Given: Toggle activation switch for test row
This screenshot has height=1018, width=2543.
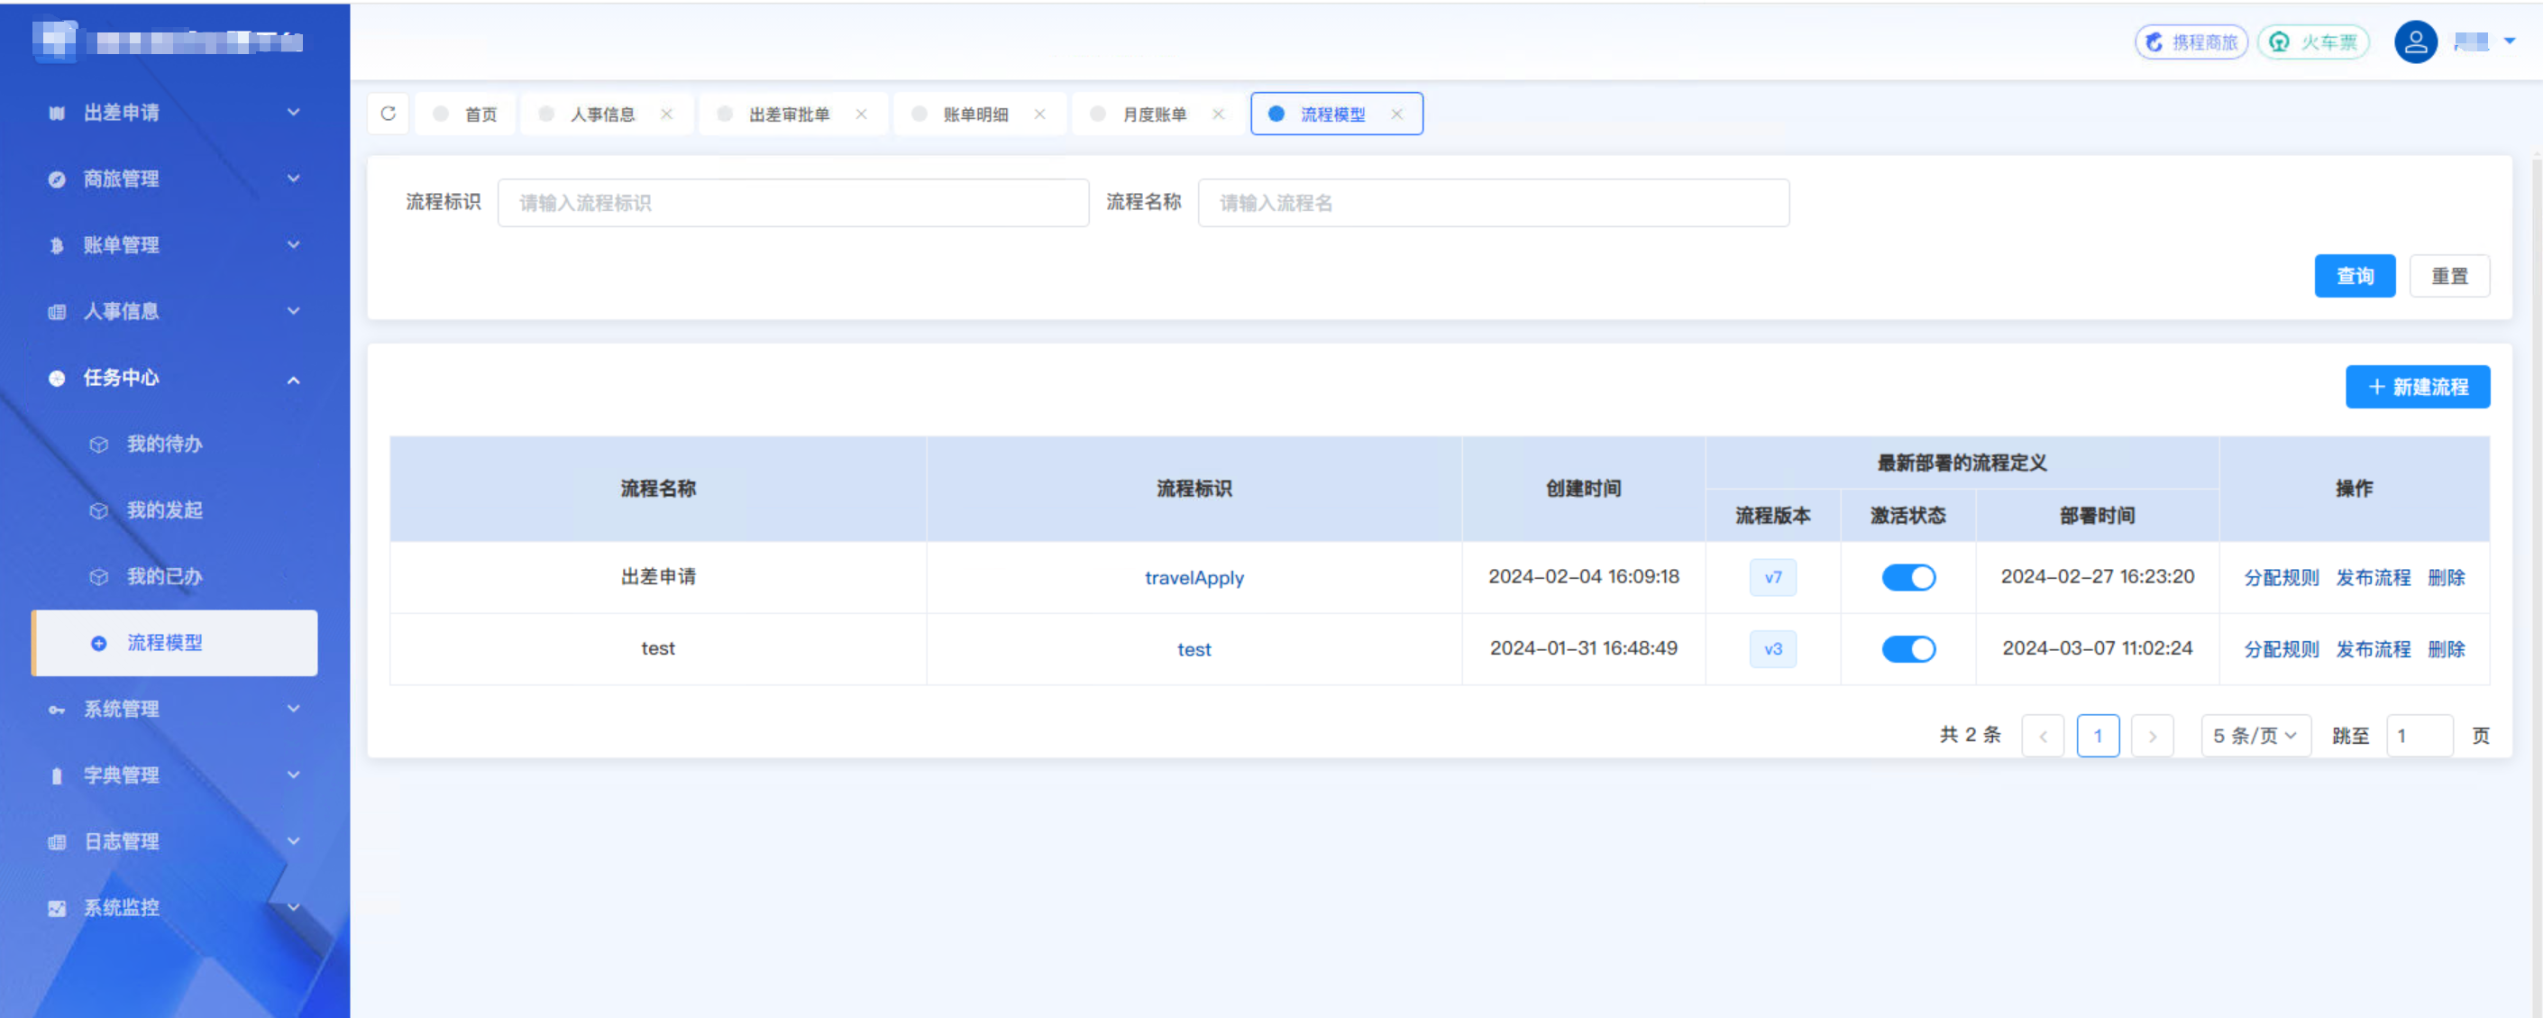Looking at the screenshot, I should click(1908, 648).
